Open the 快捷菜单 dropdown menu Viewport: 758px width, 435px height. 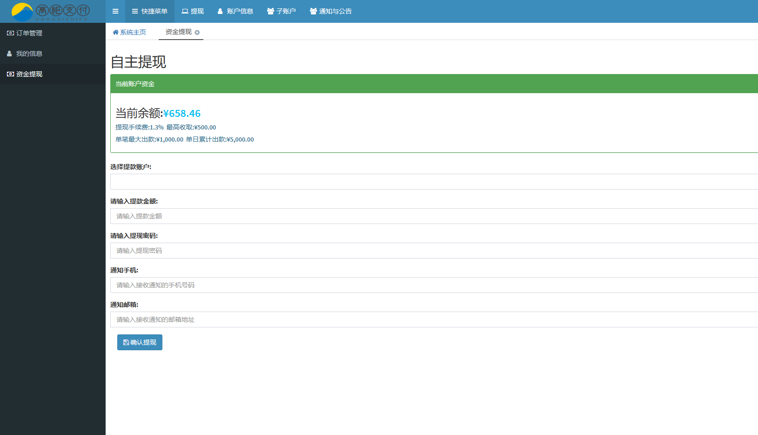pos(149,11)
